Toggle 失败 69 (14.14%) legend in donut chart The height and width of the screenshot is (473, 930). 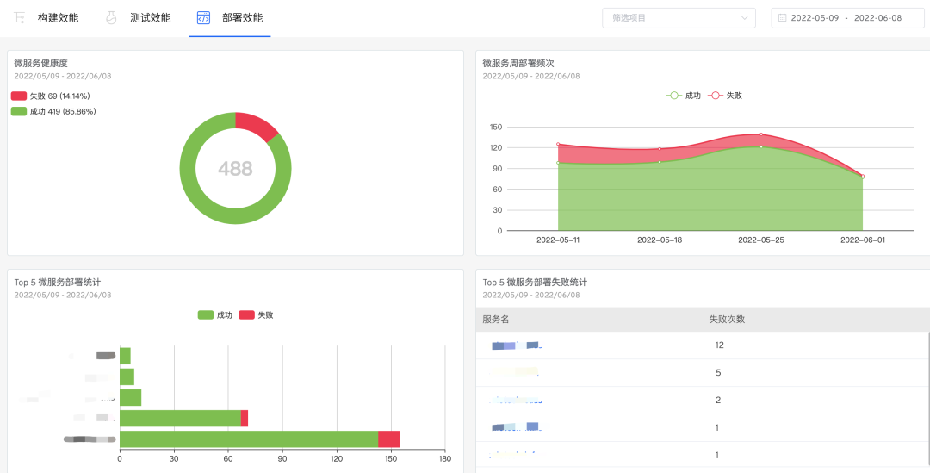point(51,96)
